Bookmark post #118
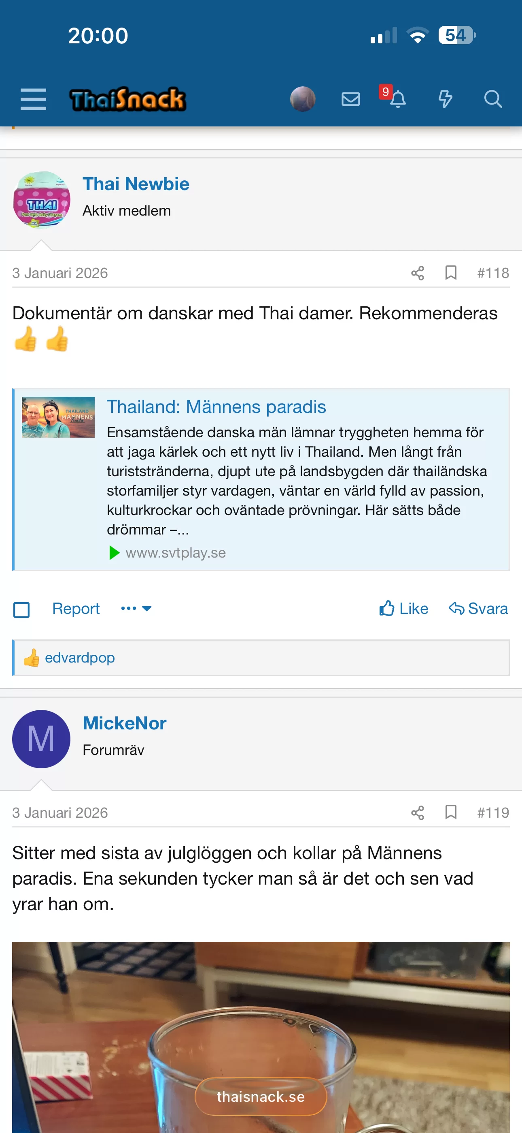522x1133 pixels. coord(451,273)
